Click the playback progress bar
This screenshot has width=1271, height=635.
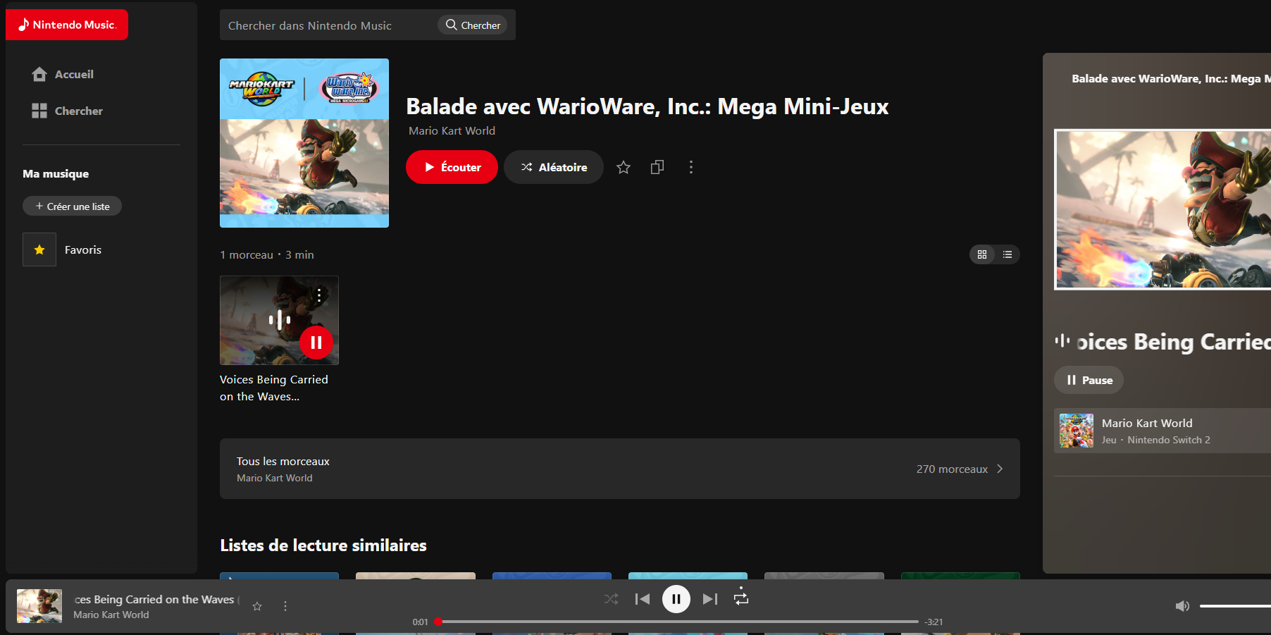[678, 622]
